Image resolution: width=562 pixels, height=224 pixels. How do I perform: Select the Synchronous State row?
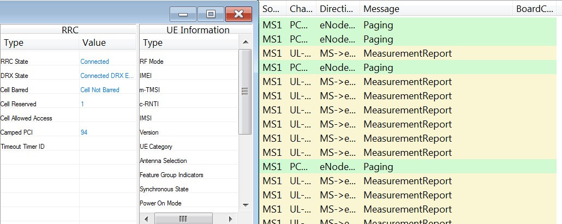(x=189, y=189)
